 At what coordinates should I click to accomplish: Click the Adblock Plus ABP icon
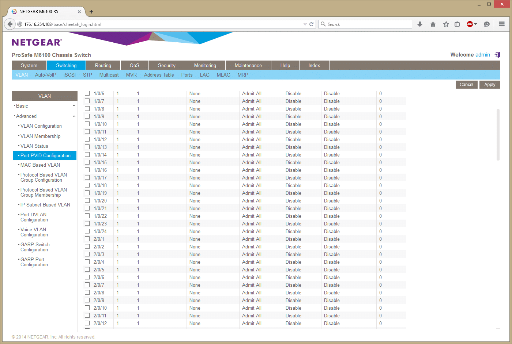tap(470, 24)
